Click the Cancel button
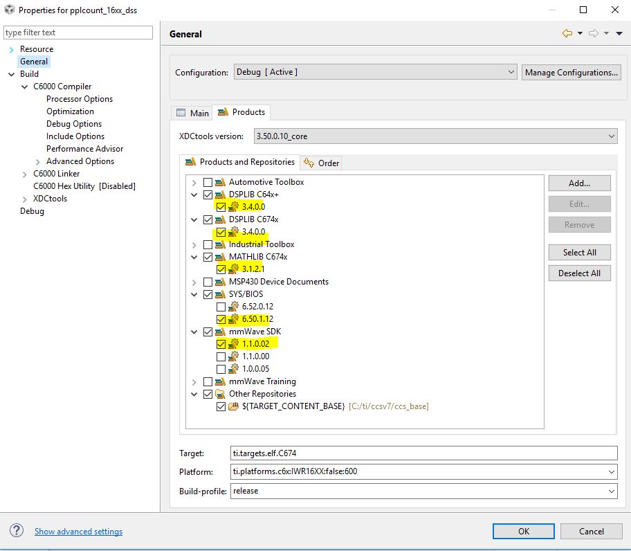This screenshot has height=551, width=631. click(591, 532)
